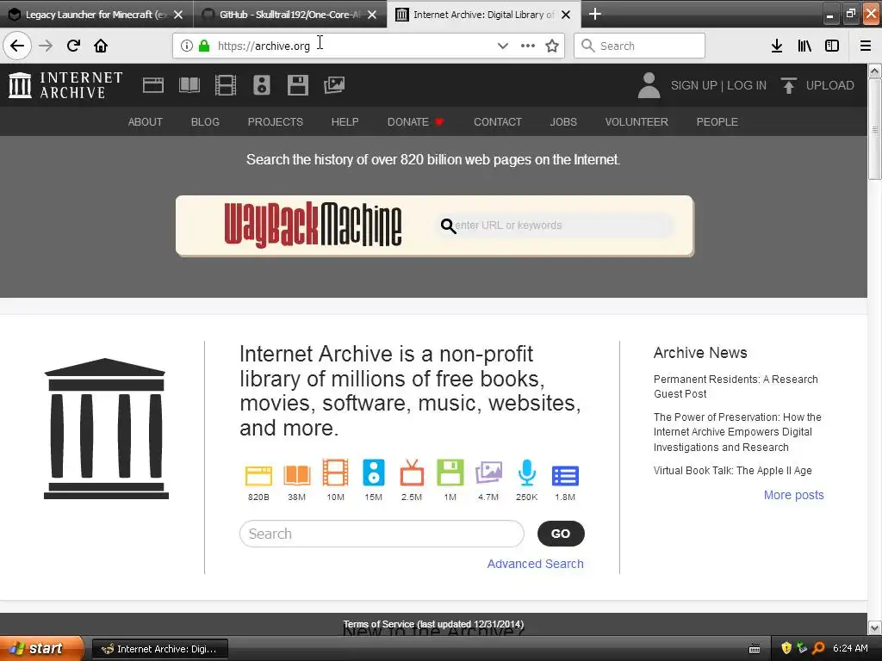Image resolution: width=882 pixels, height=661 pixels.
Task: Open Virtual Book Talk: The Apple II Age
Action: click(733, 471)
